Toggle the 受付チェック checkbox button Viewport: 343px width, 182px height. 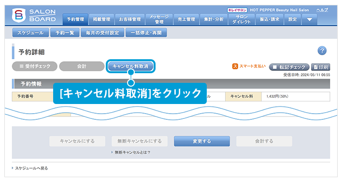[35, 66]
